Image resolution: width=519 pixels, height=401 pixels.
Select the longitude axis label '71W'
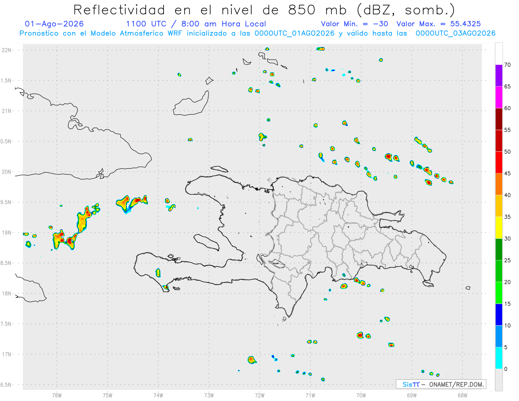(310, 395)
